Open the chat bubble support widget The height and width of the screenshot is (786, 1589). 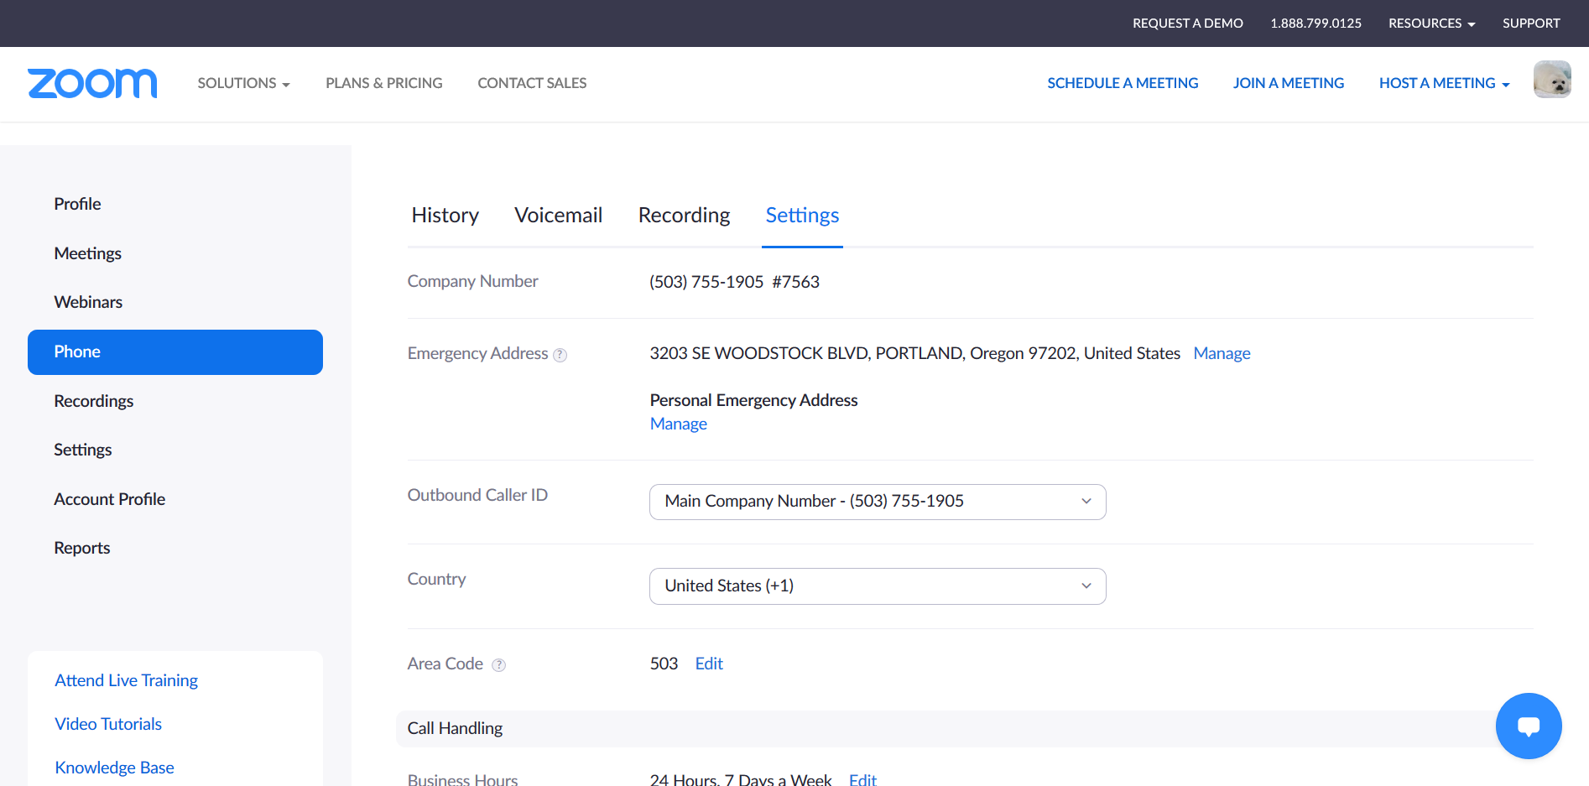(1528, 726)
